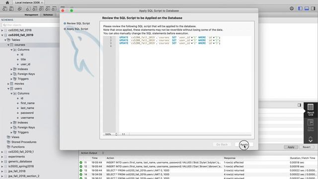
Task: Close the Local instance 3306 tab
Action: tap(42, 2)
